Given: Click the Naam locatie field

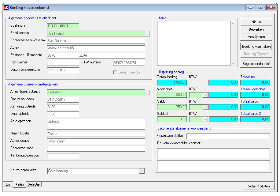Looking at the screenshot, I should pos(96,134).
